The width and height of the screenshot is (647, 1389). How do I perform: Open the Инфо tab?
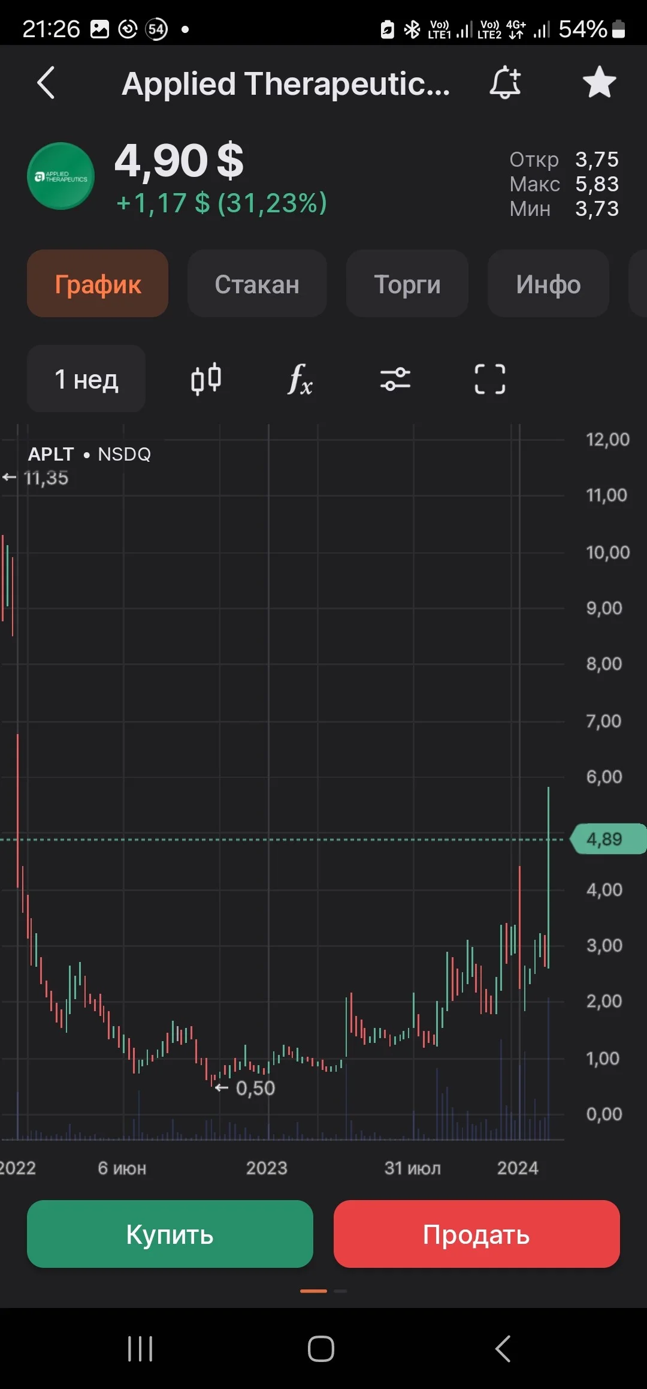point(549,284)
